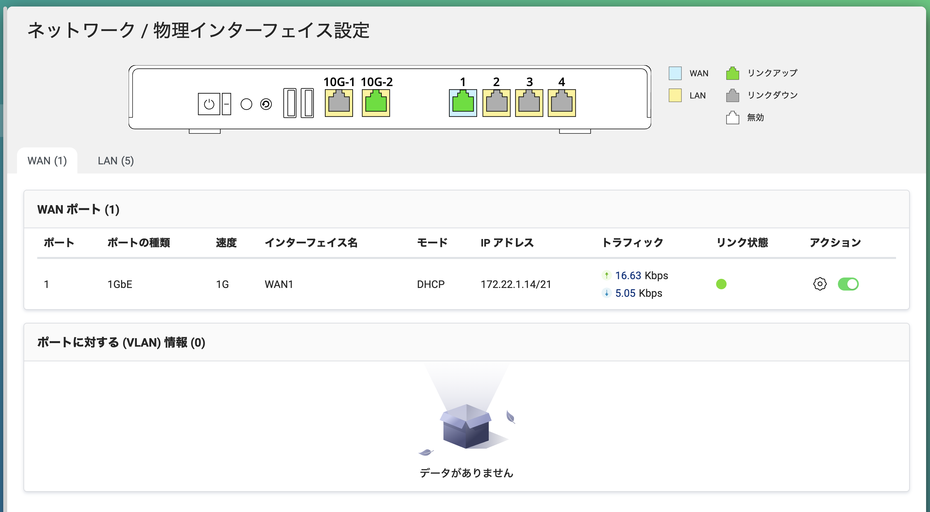This screenshot has width=930, height=512.
Task: Switch to the LAN (5) tab
Action: point(116,160)
